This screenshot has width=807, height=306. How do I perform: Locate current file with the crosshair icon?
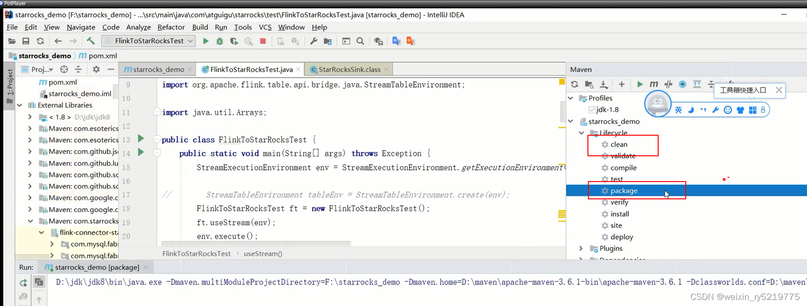[x=64, y=69]
